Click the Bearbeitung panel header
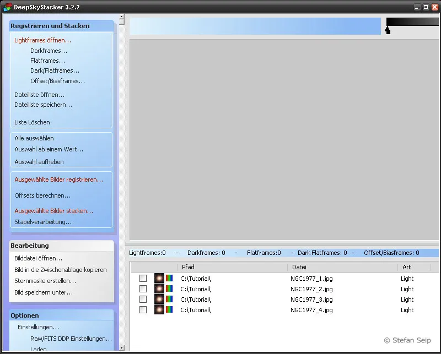The image size is (441, 354). point(62,246)
